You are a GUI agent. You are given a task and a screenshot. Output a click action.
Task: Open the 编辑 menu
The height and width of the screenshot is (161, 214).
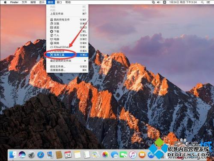33,2
